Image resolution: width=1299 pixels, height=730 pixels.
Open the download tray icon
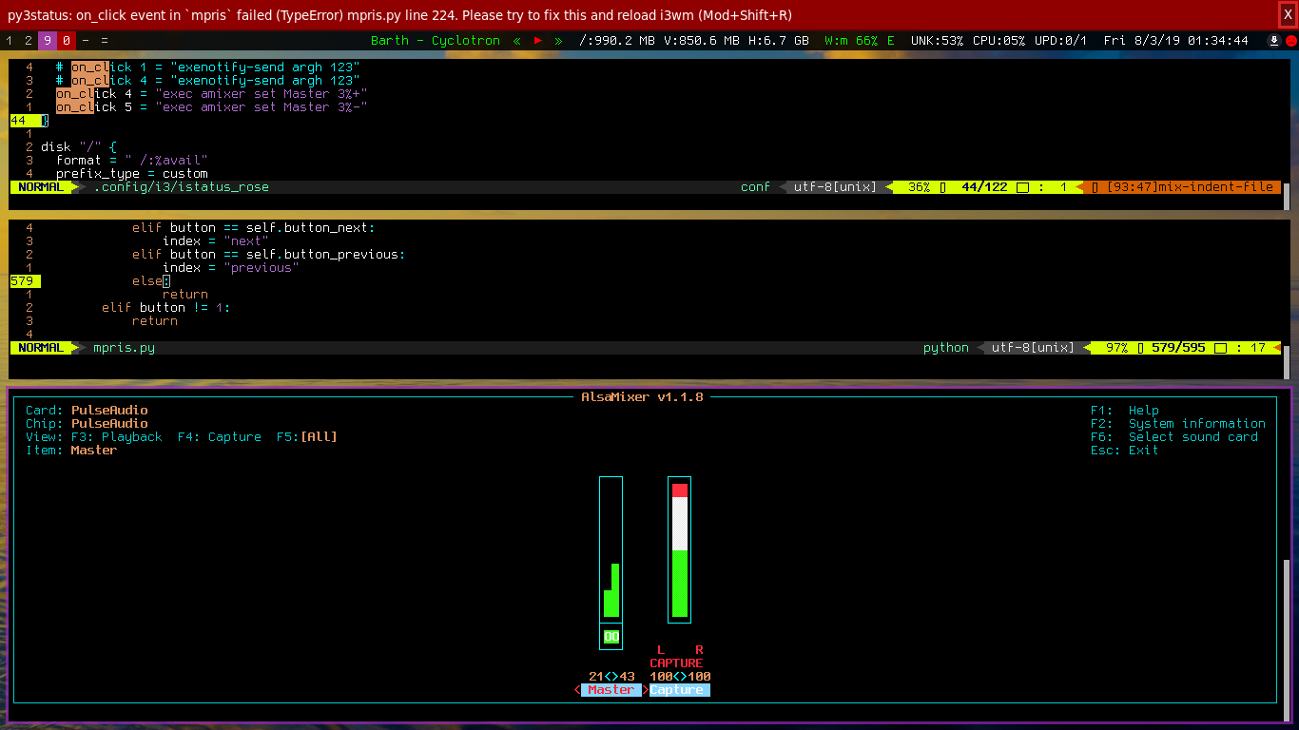click(x=1274, y=41)
